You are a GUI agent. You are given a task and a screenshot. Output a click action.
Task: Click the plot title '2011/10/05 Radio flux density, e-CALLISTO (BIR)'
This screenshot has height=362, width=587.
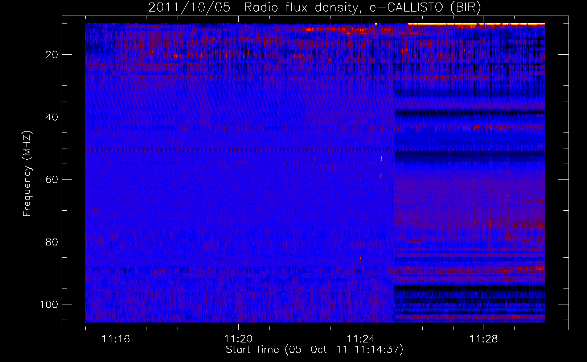click(315, 8)
